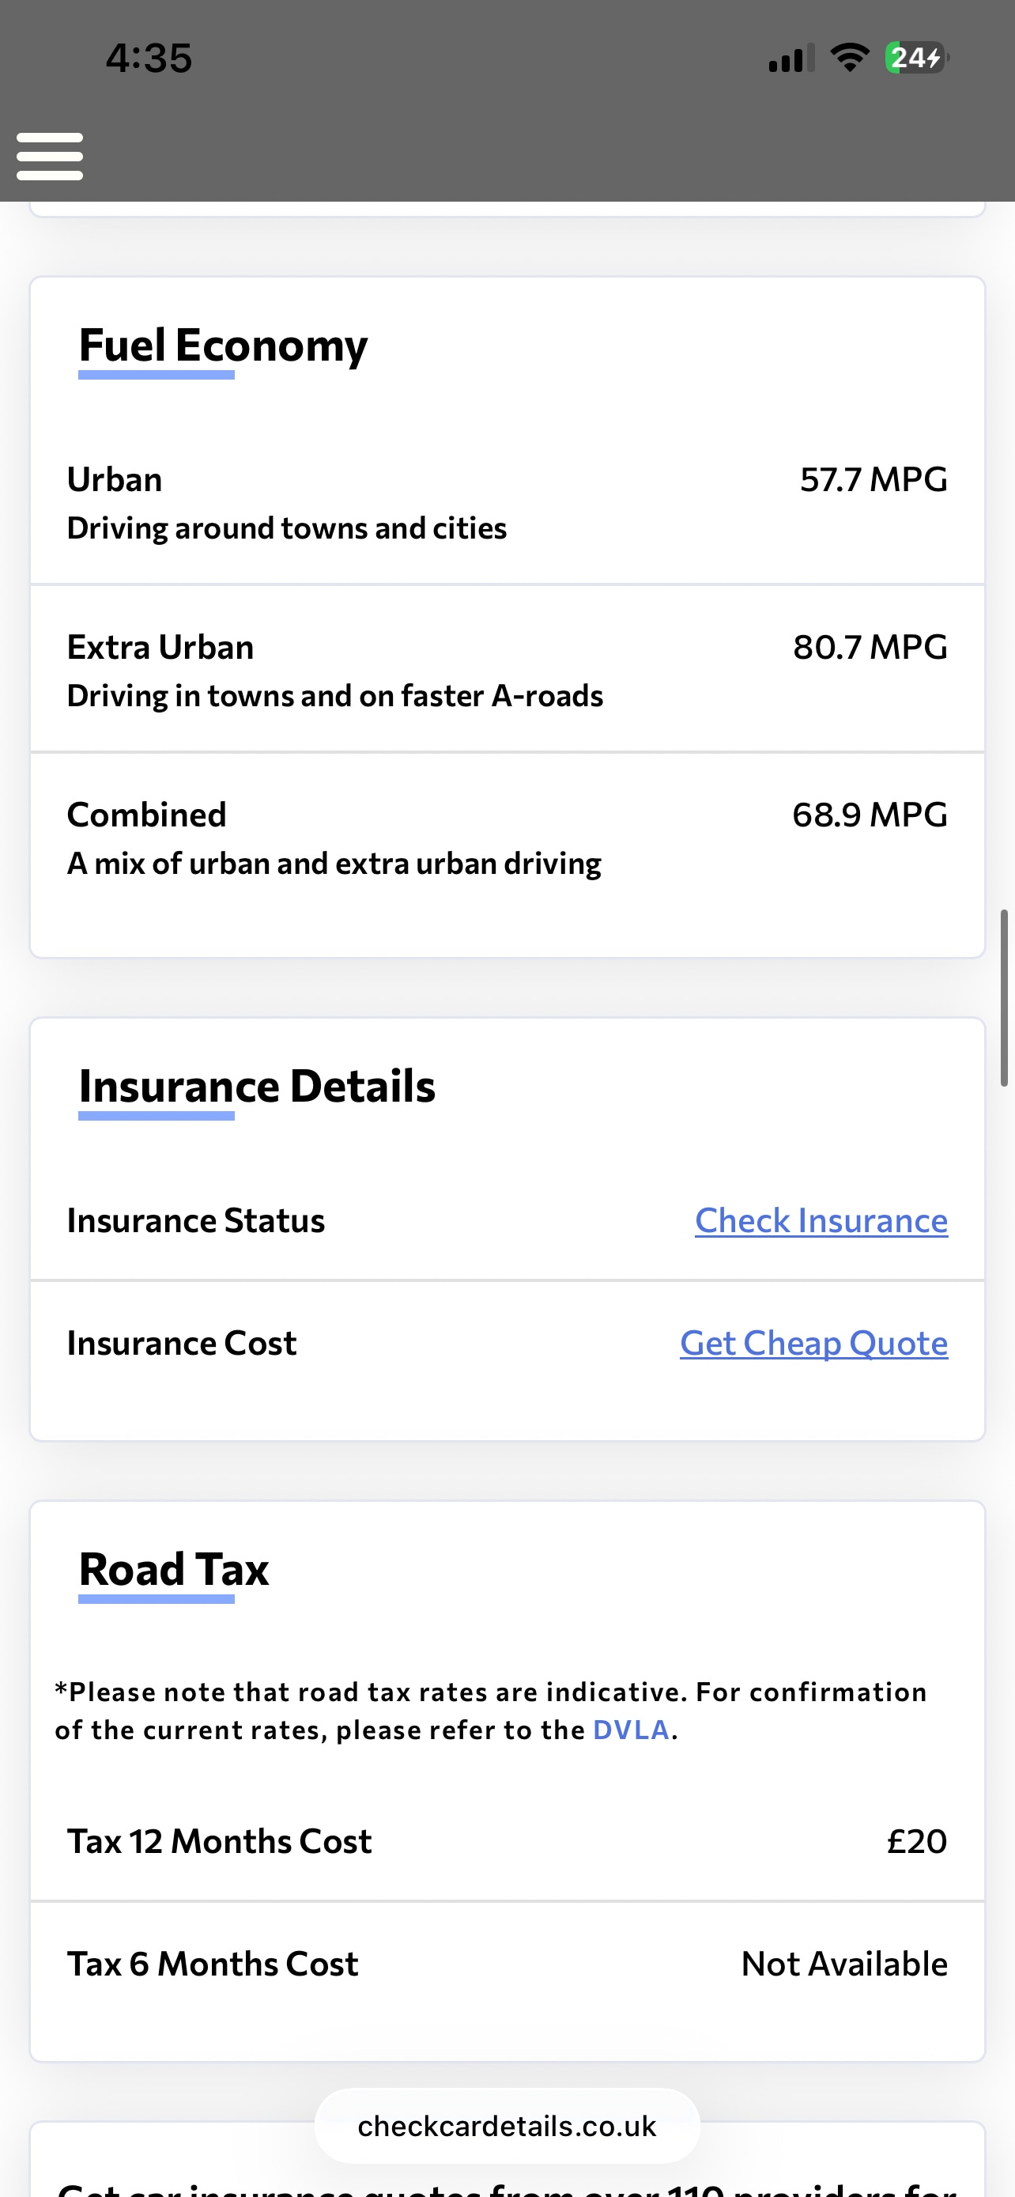Tap the Insurance Cost label
This screenshot has height=2197, width=1015.
182,1344
